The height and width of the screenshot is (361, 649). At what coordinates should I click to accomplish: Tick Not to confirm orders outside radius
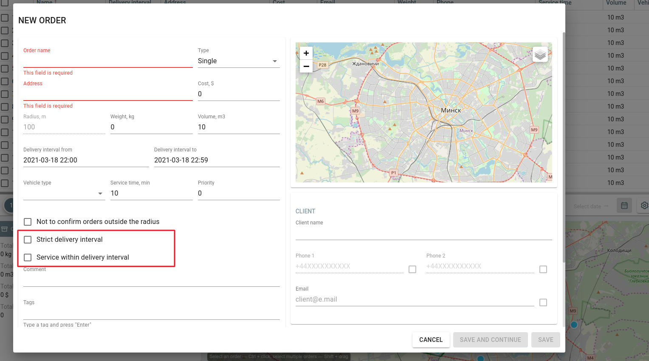pos(28,222)
